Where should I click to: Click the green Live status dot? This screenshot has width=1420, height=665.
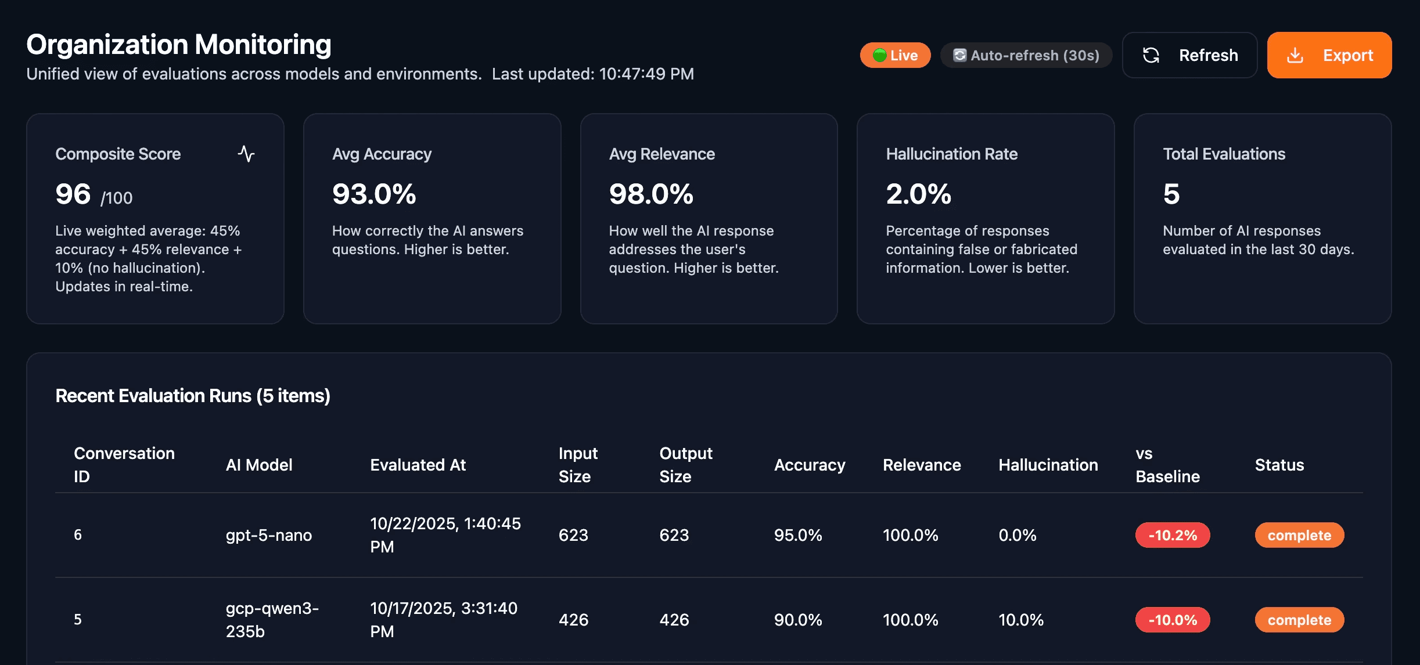[879, 55]
